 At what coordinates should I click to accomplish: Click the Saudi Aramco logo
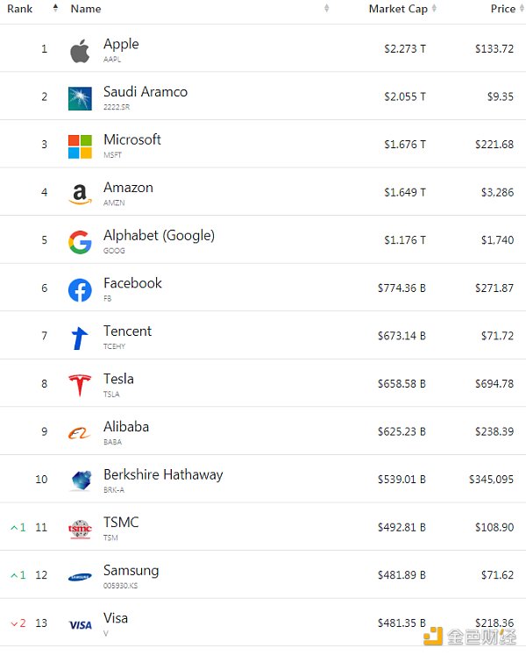[80, 98]
